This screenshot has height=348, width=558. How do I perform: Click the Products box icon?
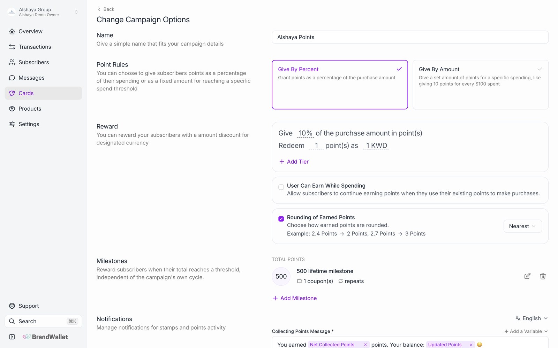click(x=12, y=109)
